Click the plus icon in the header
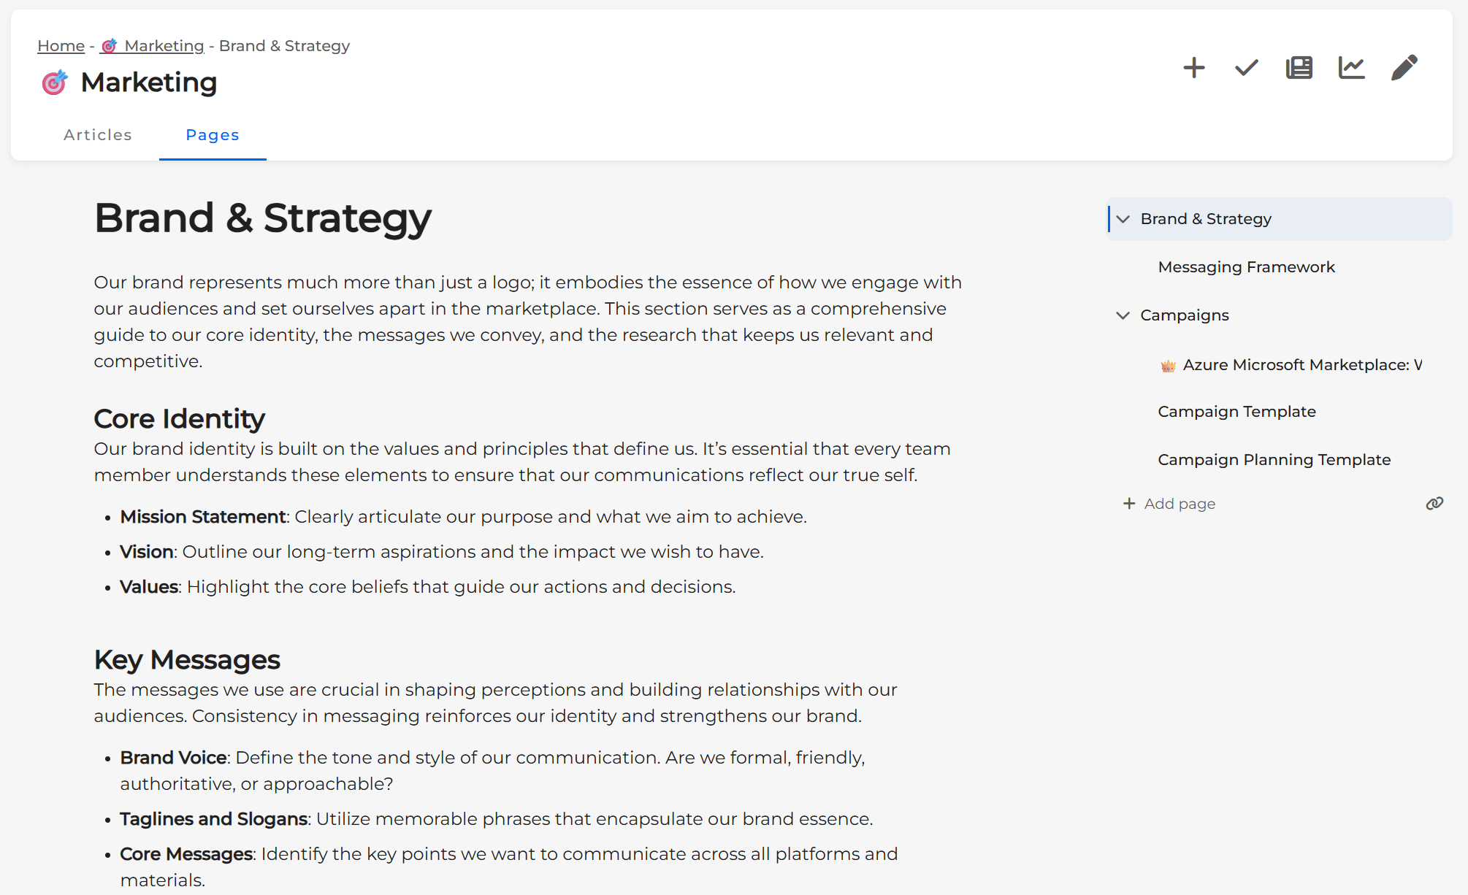Screen dimensions: 1468x895 [1194, 68]
